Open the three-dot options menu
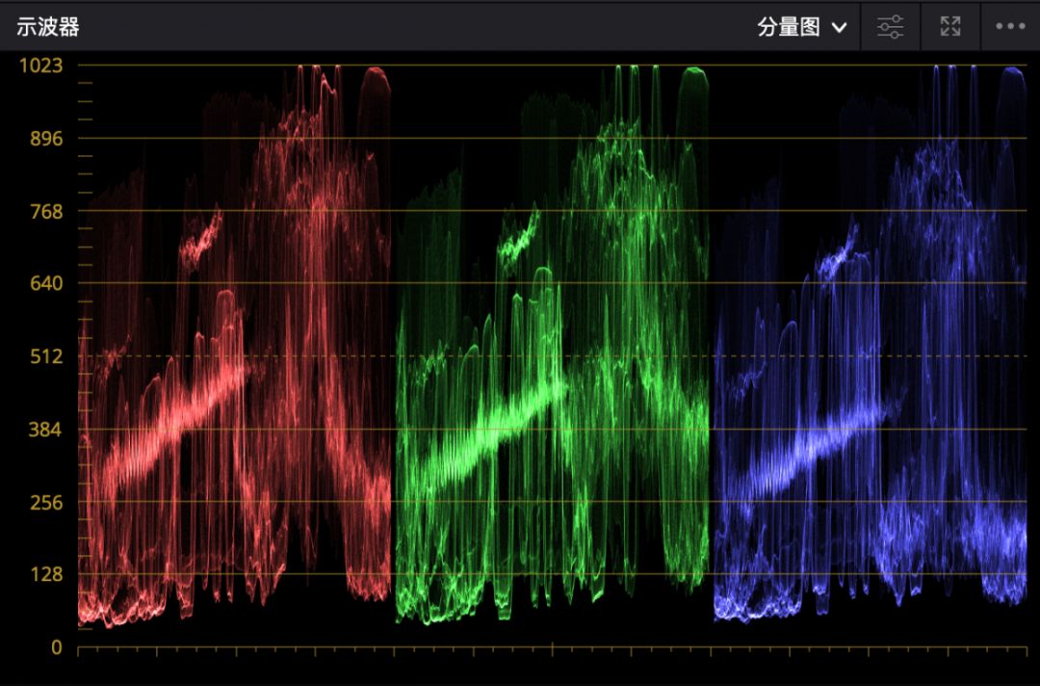 point(1010,27)
